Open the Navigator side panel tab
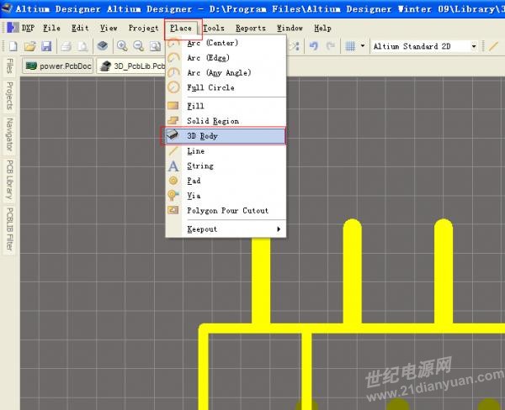Image resolution: width=505 pixels, height=410 pixels. pyautogui.click(x=10, y=134)
